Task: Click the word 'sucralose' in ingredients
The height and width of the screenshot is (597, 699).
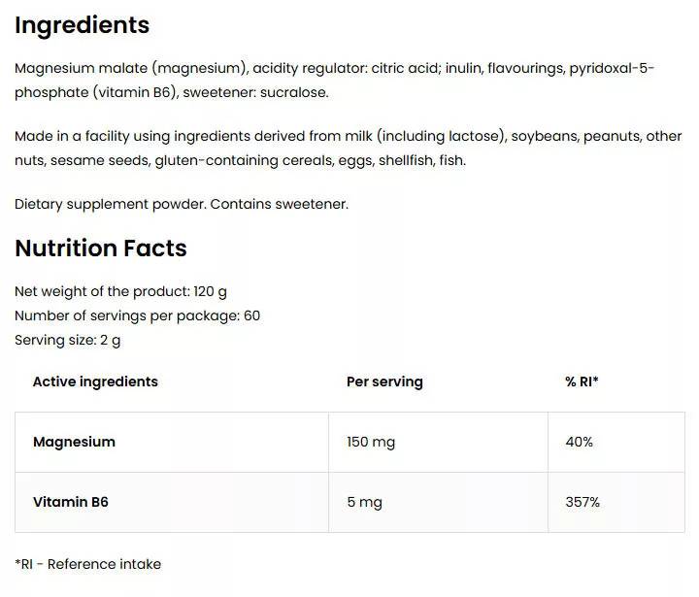Action: [294, 92]
